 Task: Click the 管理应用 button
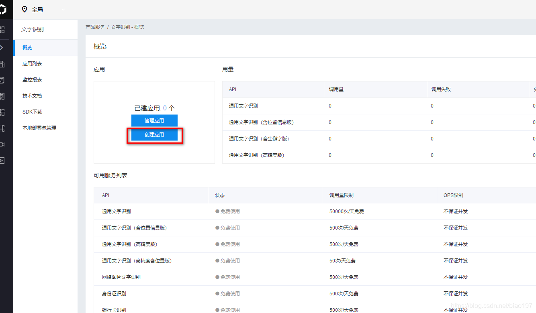click(x=154, y=120)
